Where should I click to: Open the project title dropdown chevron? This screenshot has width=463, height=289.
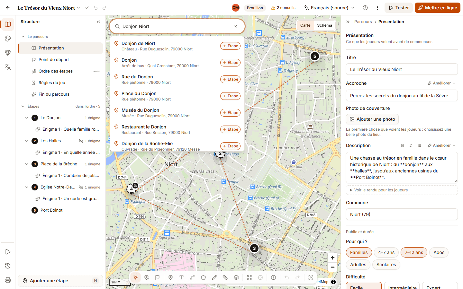pos(78,8)
